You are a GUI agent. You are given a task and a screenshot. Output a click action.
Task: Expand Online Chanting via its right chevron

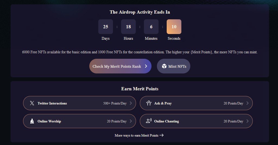[x=247, y=121]
